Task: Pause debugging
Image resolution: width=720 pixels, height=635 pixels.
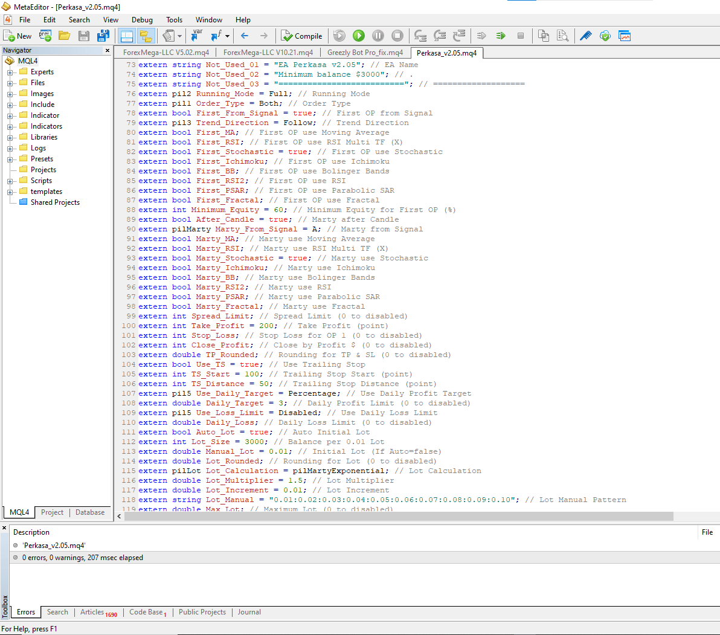Action: pyautogui.click(x=378, y=36)
